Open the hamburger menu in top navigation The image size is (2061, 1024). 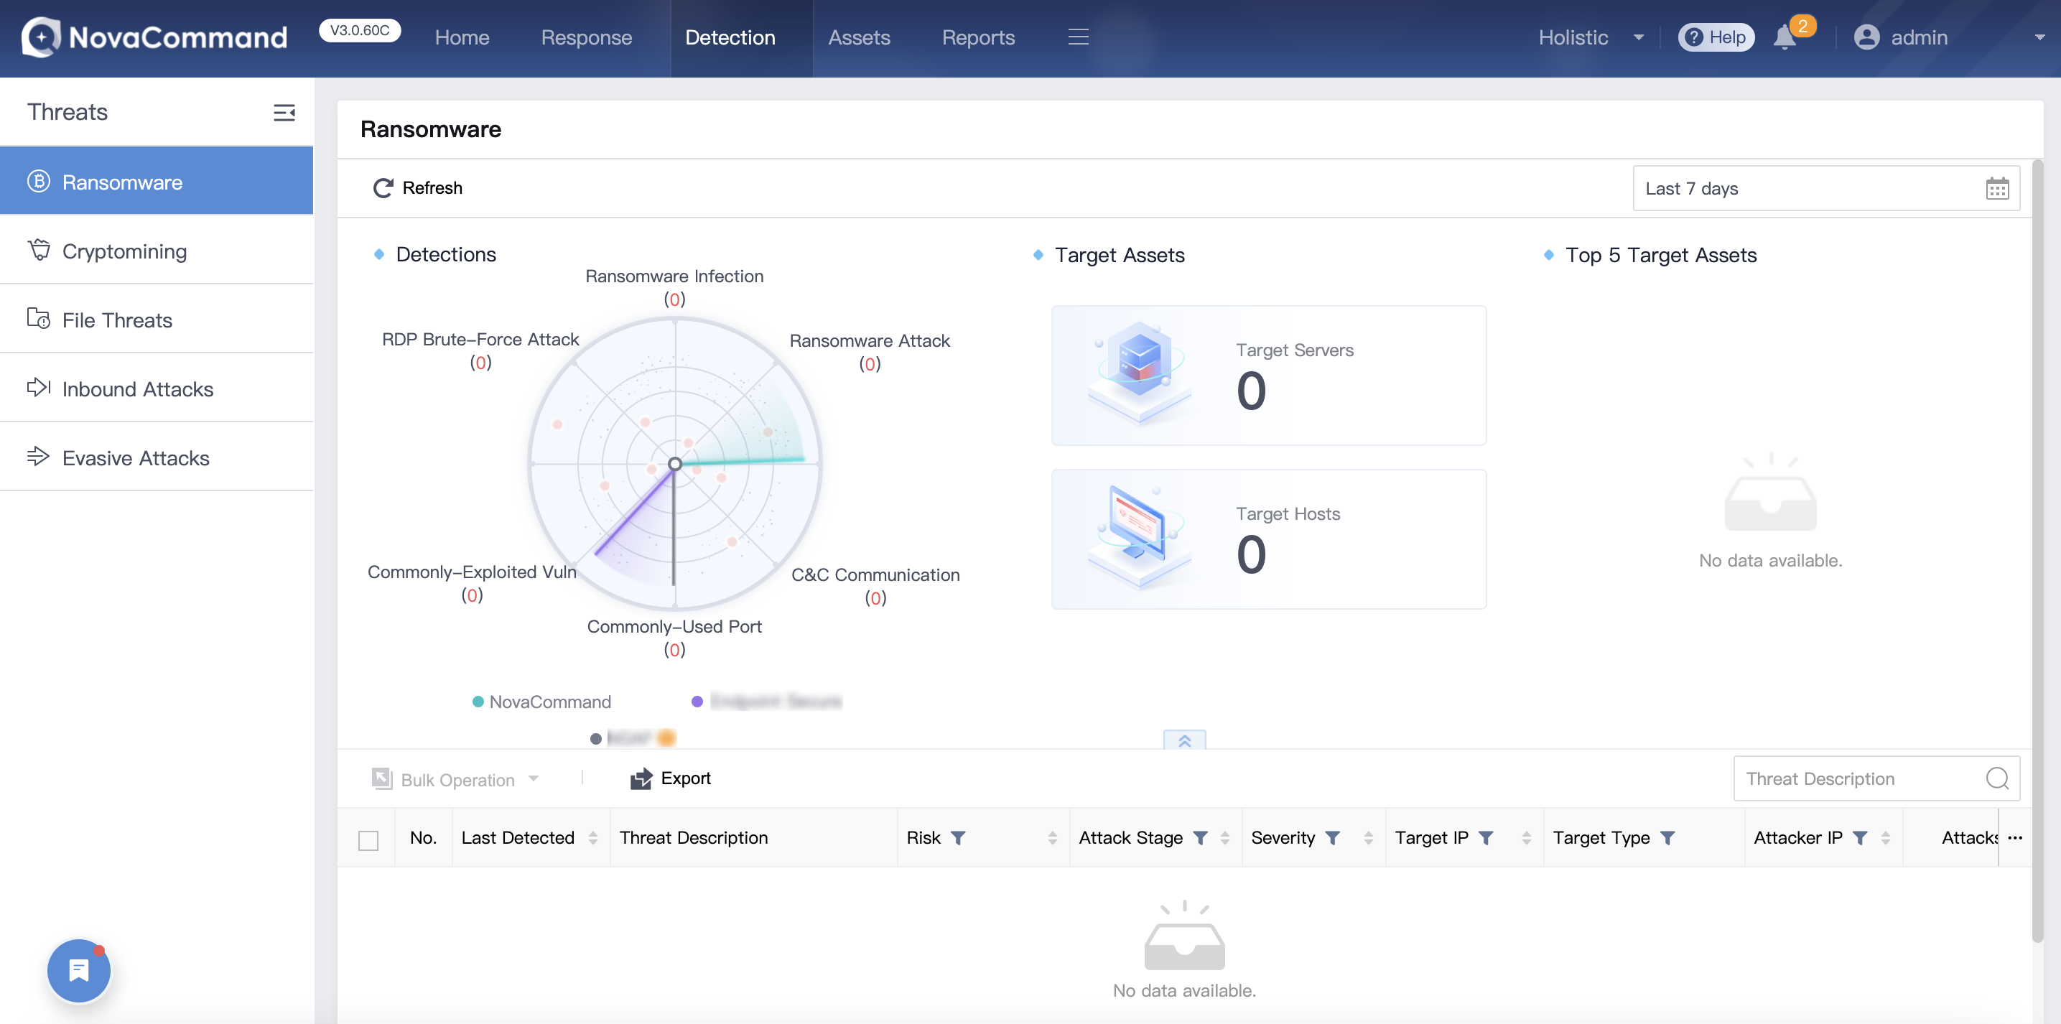[x=1078, y=37]
